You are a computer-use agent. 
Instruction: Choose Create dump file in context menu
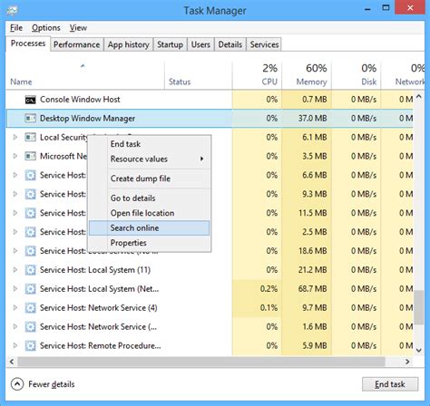[150, 179]
